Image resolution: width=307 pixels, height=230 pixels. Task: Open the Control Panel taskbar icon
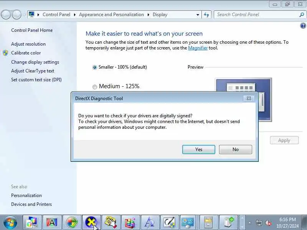pos(188,222)
